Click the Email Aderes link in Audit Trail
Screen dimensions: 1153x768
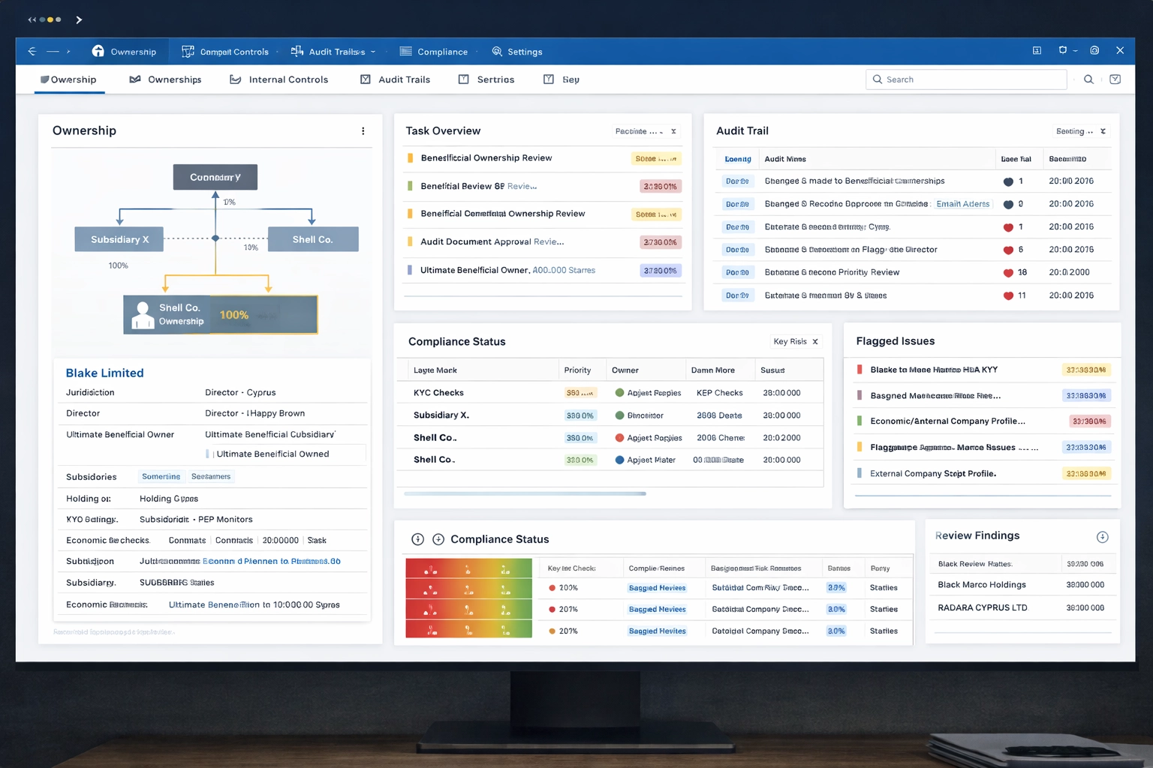962,204
